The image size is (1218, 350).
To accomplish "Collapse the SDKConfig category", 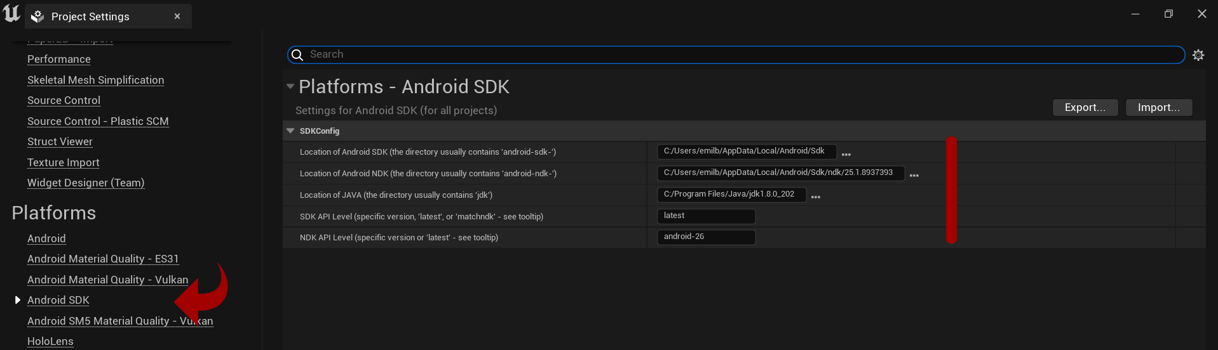I will pyautogui.click(x=290, y=131).
